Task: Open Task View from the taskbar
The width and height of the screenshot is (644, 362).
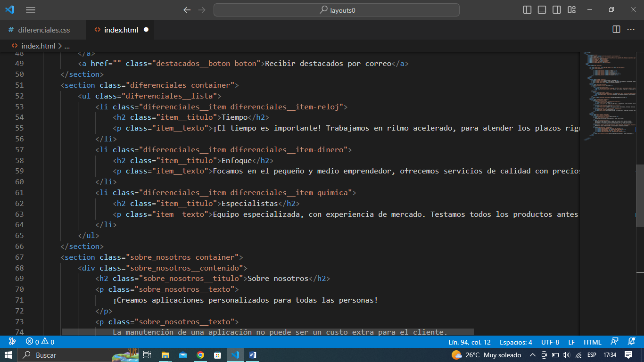Action: pos(147,355)
